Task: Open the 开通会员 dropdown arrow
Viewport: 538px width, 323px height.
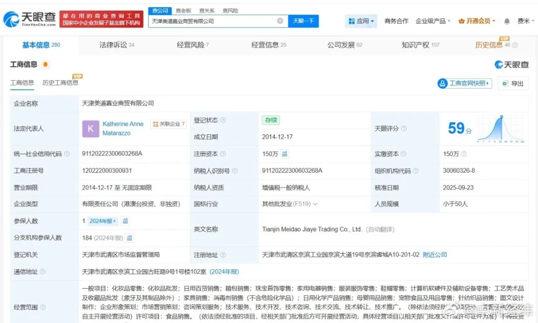Action: pyautogui.click(x=494, y=21)
